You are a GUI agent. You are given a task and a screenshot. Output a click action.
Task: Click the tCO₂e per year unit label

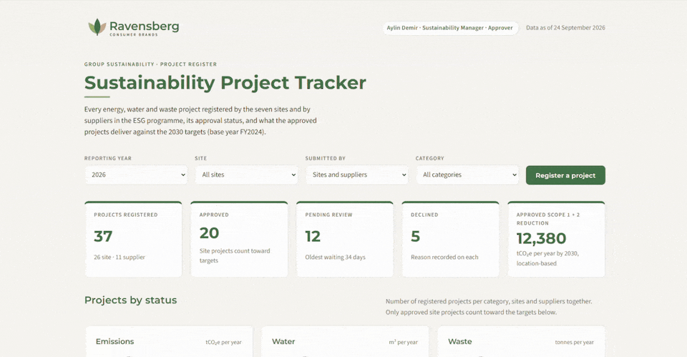[x=223, y=343]
